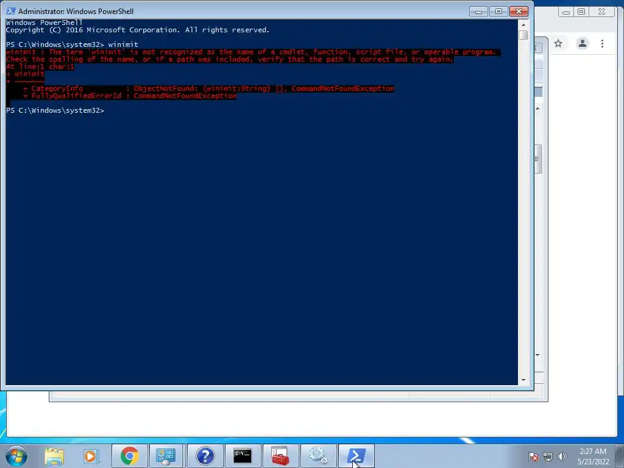Click the 'winimit' command text on prompt line
The width and height of the screenshot is (624, 468).
[123, 44]
